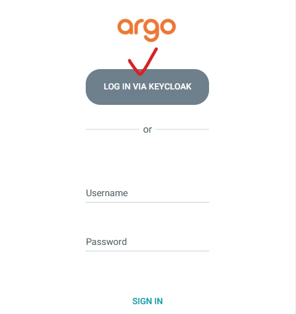Click the SIGN IN button

click(x=147, y=301)
